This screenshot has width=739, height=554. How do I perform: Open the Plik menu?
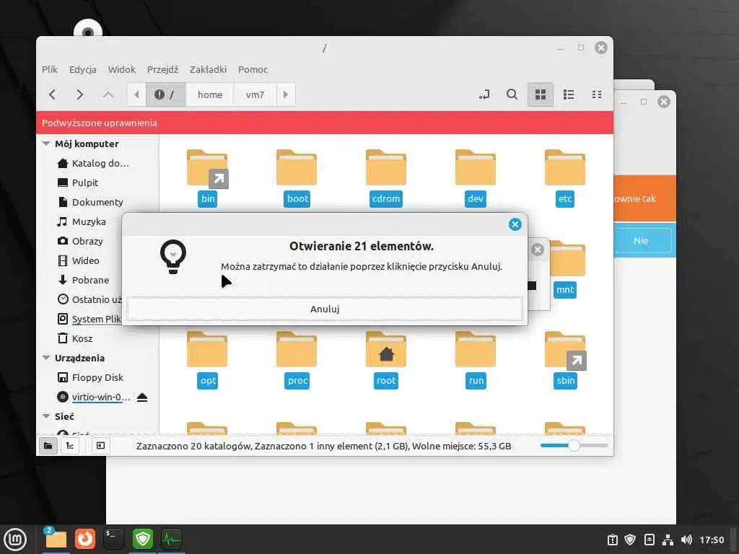tap(50, 70)
